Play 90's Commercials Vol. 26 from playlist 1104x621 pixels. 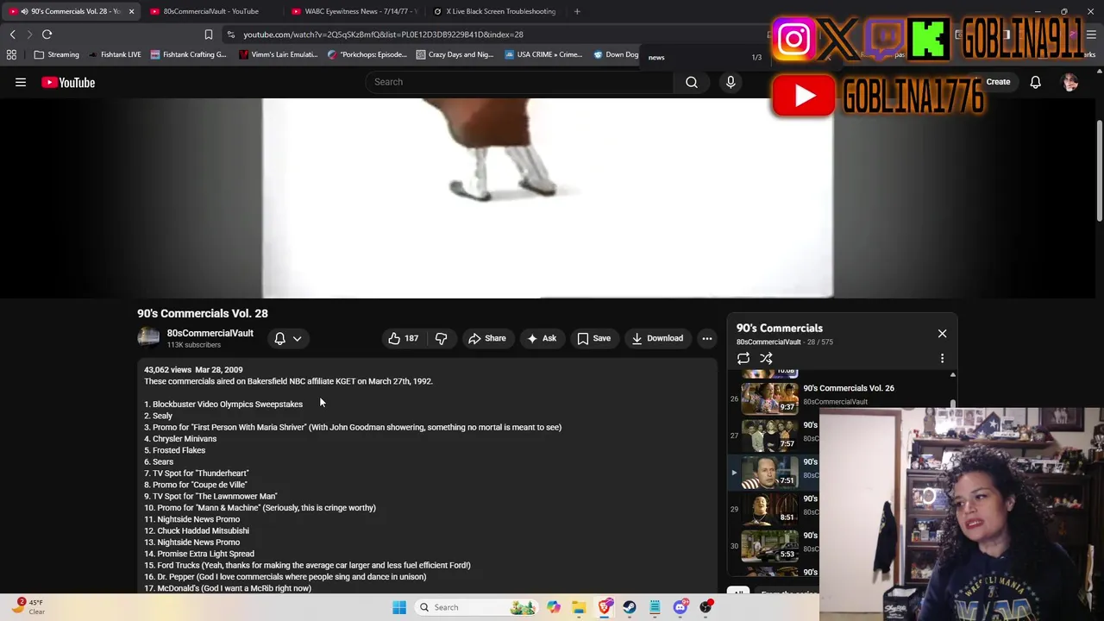click(848, 388)
